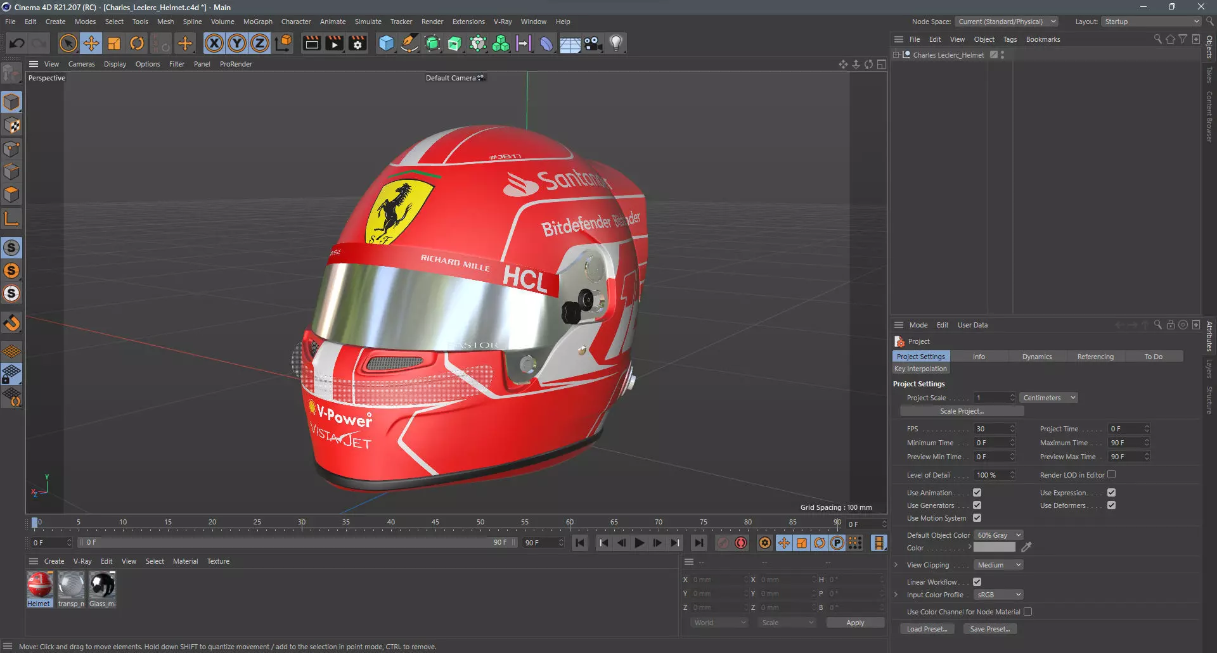The height and width of the screenshot is (653, 1217).
Task: Toggle Use Animation checkbox
Action: pos(977,493)
